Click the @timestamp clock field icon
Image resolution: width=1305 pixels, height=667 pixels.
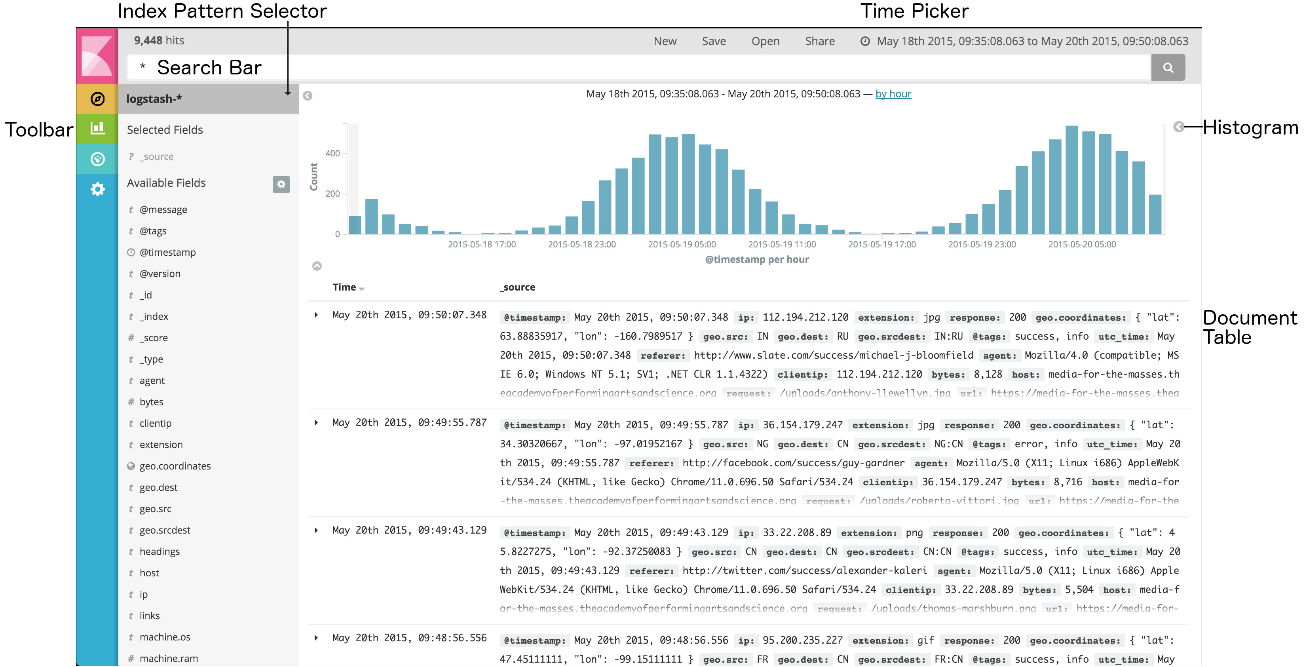[x=131, y=252]
